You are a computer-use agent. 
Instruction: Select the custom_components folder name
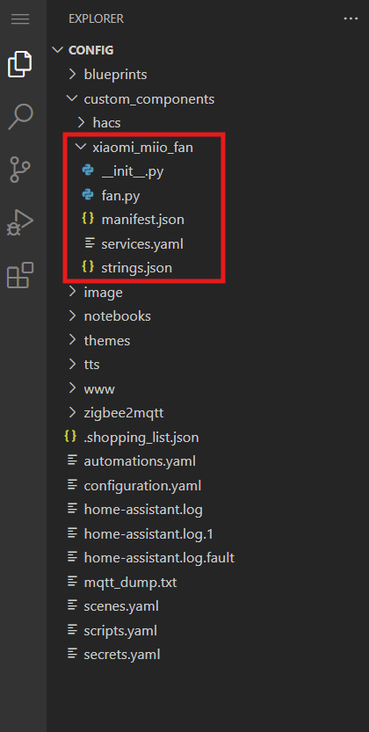click(149, 99)
